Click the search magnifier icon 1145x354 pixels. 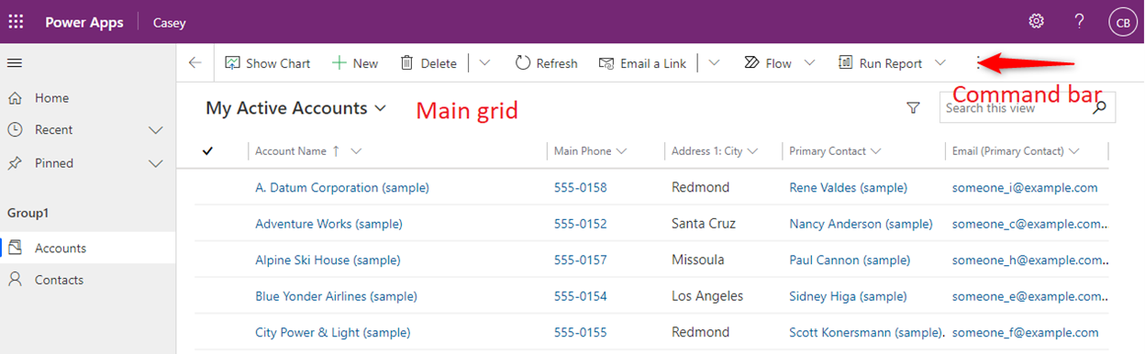click(1100, 107)
